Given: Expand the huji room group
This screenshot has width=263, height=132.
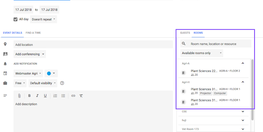Looking at the screenshot, I should 243,120.
